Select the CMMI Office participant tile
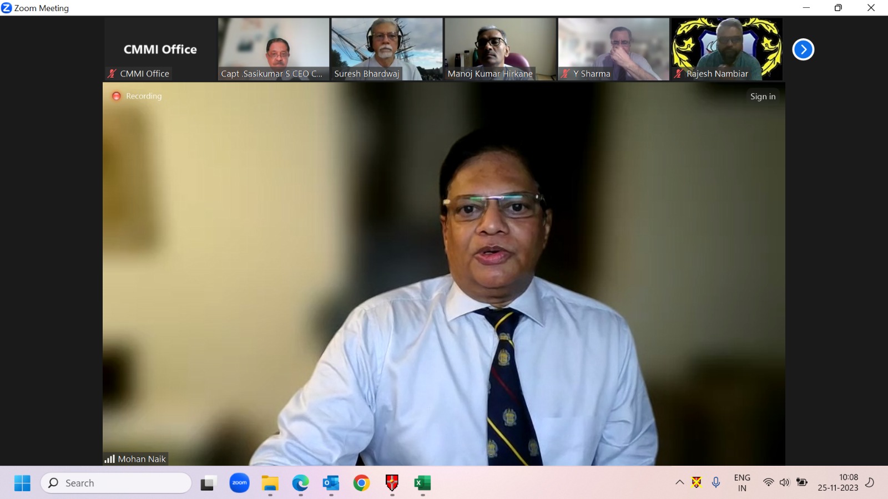 pos(160,49)
